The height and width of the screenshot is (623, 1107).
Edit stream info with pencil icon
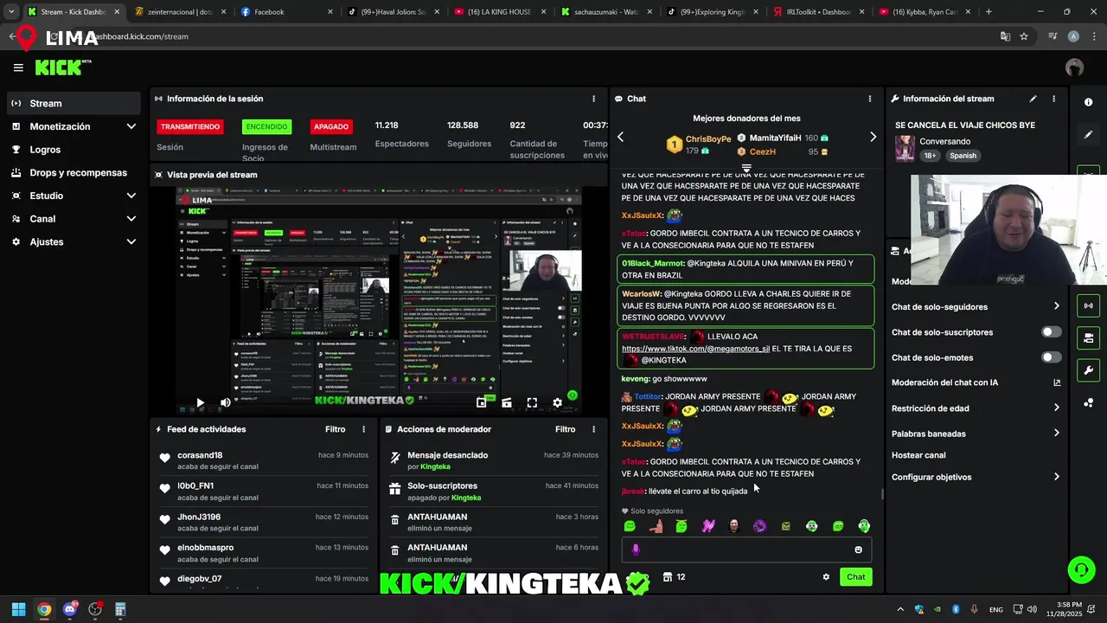click(x=1033, y=99)
